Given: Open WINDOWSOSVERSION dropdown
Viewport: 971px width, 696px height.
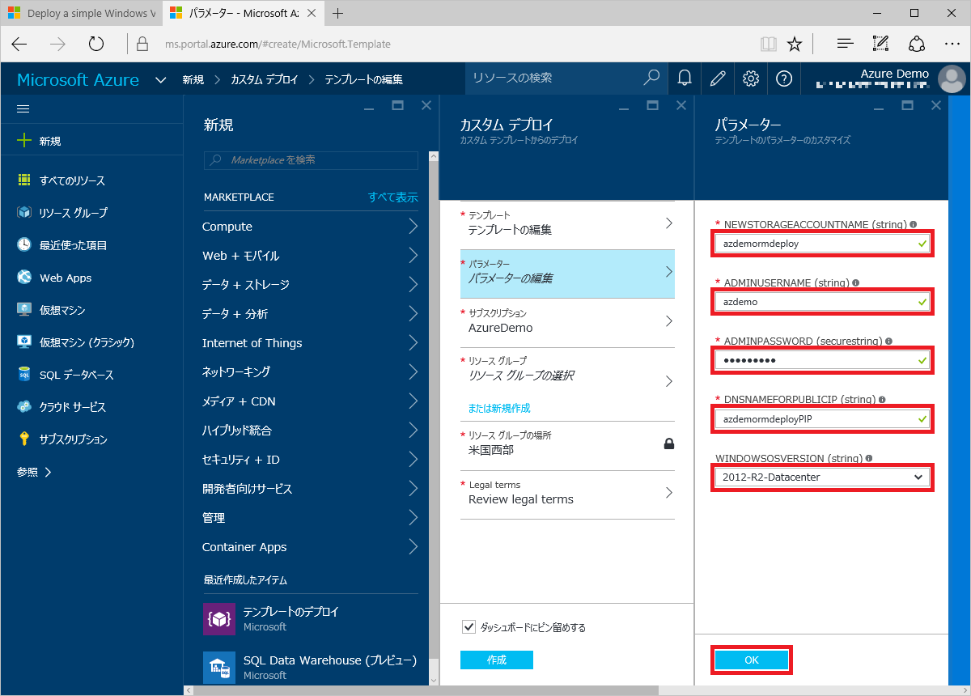Looking at the screenshot, I should point(821,477).
